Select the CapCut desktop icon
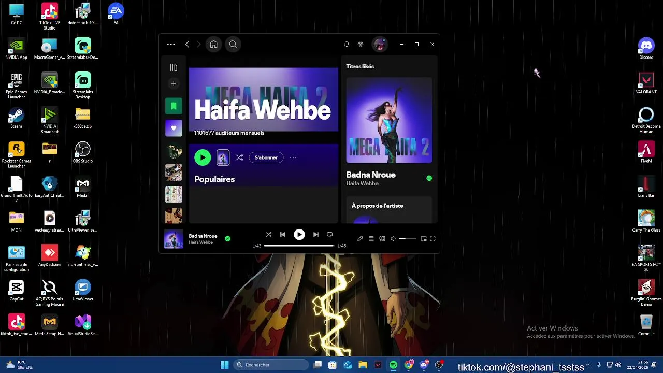This screenshot has height=373, width=663. coord(16,290)
